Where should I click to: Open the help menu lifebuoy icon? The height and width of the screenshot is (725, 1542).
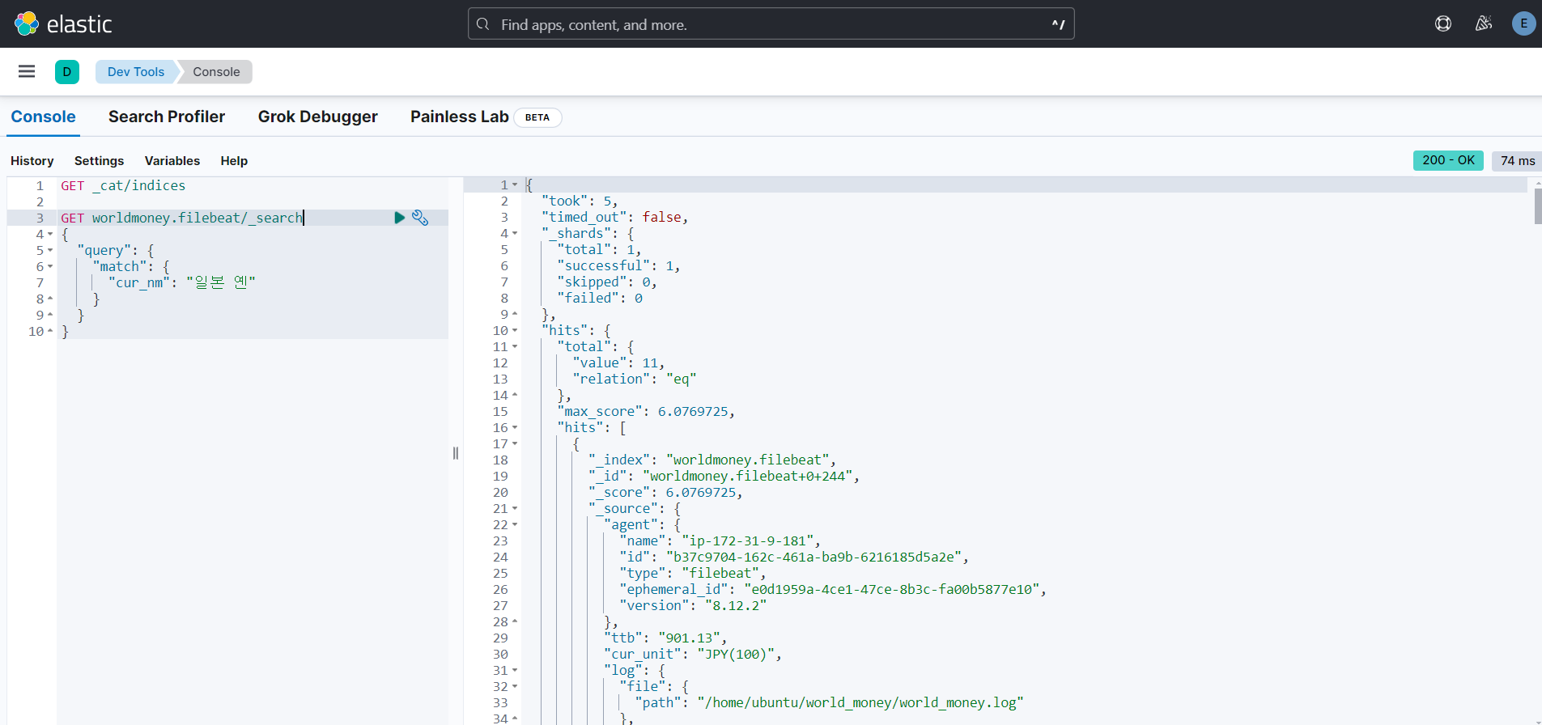(1443, 23)
